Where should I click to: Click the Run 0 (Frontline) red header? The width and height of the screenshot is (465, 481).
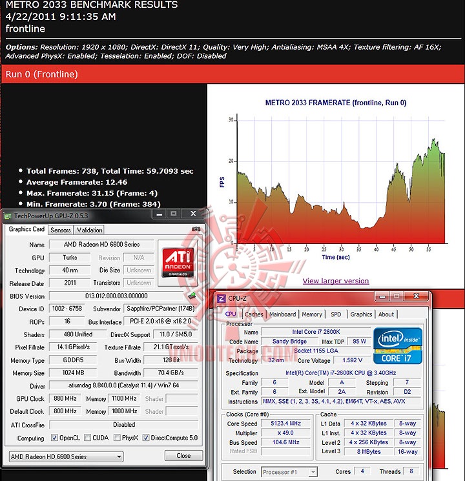click(233, 74)
